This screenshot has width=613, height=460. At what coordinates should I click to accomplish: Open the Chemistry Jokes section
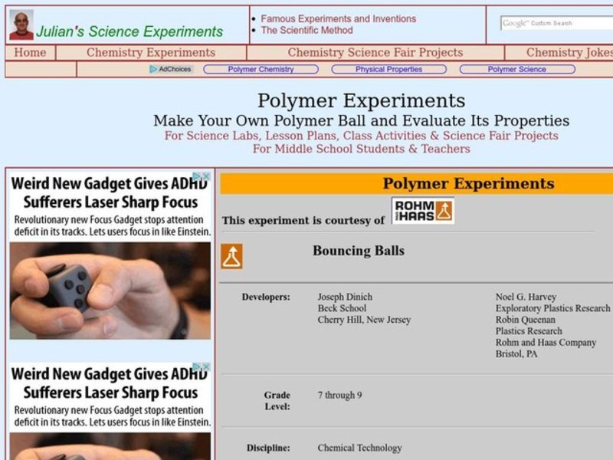pos(568,53)
